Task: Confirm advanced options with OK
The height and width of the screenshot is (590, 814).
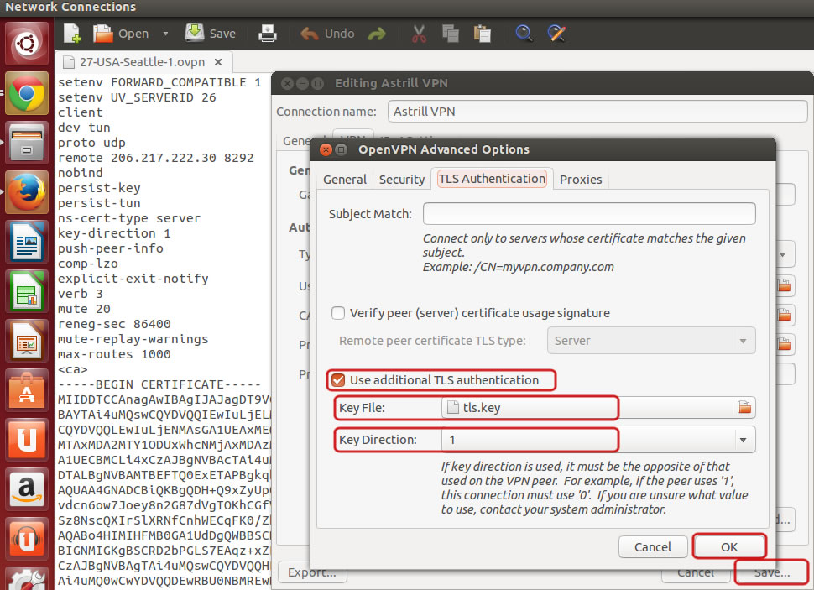Action: (x=729, y=547)
